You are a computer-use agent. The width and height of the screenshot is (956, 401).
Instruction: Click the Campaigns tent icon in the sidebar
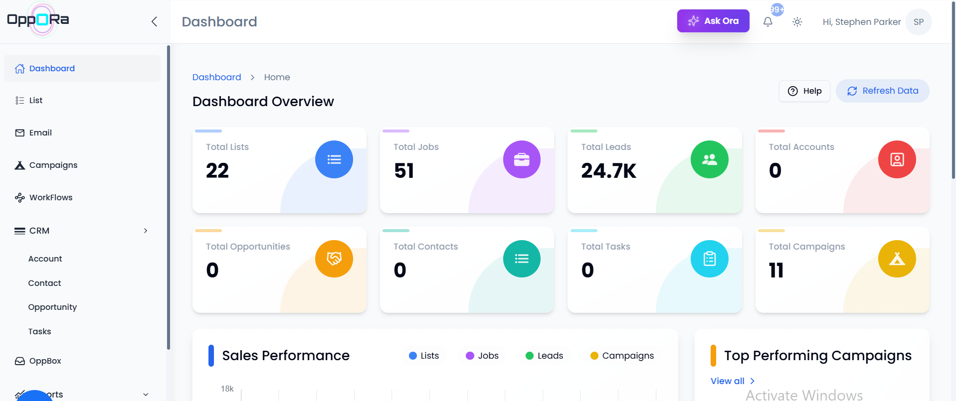coord(19,165)
